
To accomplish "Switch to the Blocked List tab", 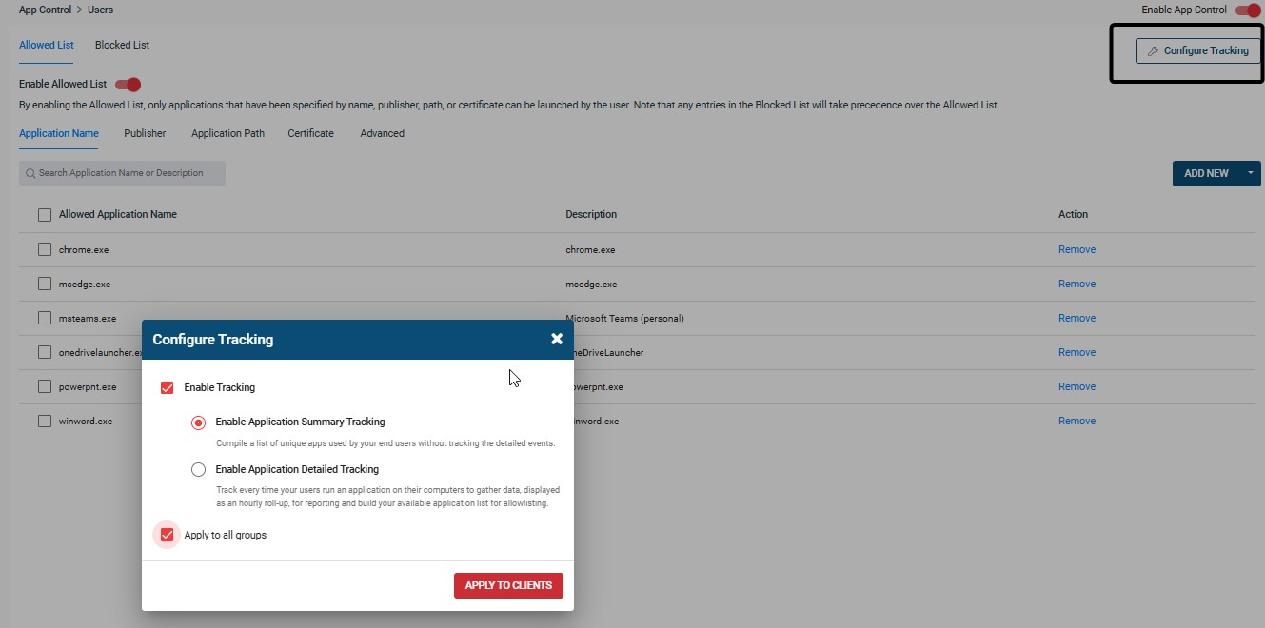I will 122,45.
